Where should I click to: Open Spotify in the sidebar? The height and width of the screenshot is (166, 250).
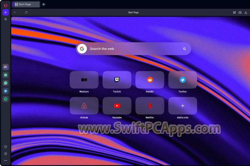pos(6,99)
